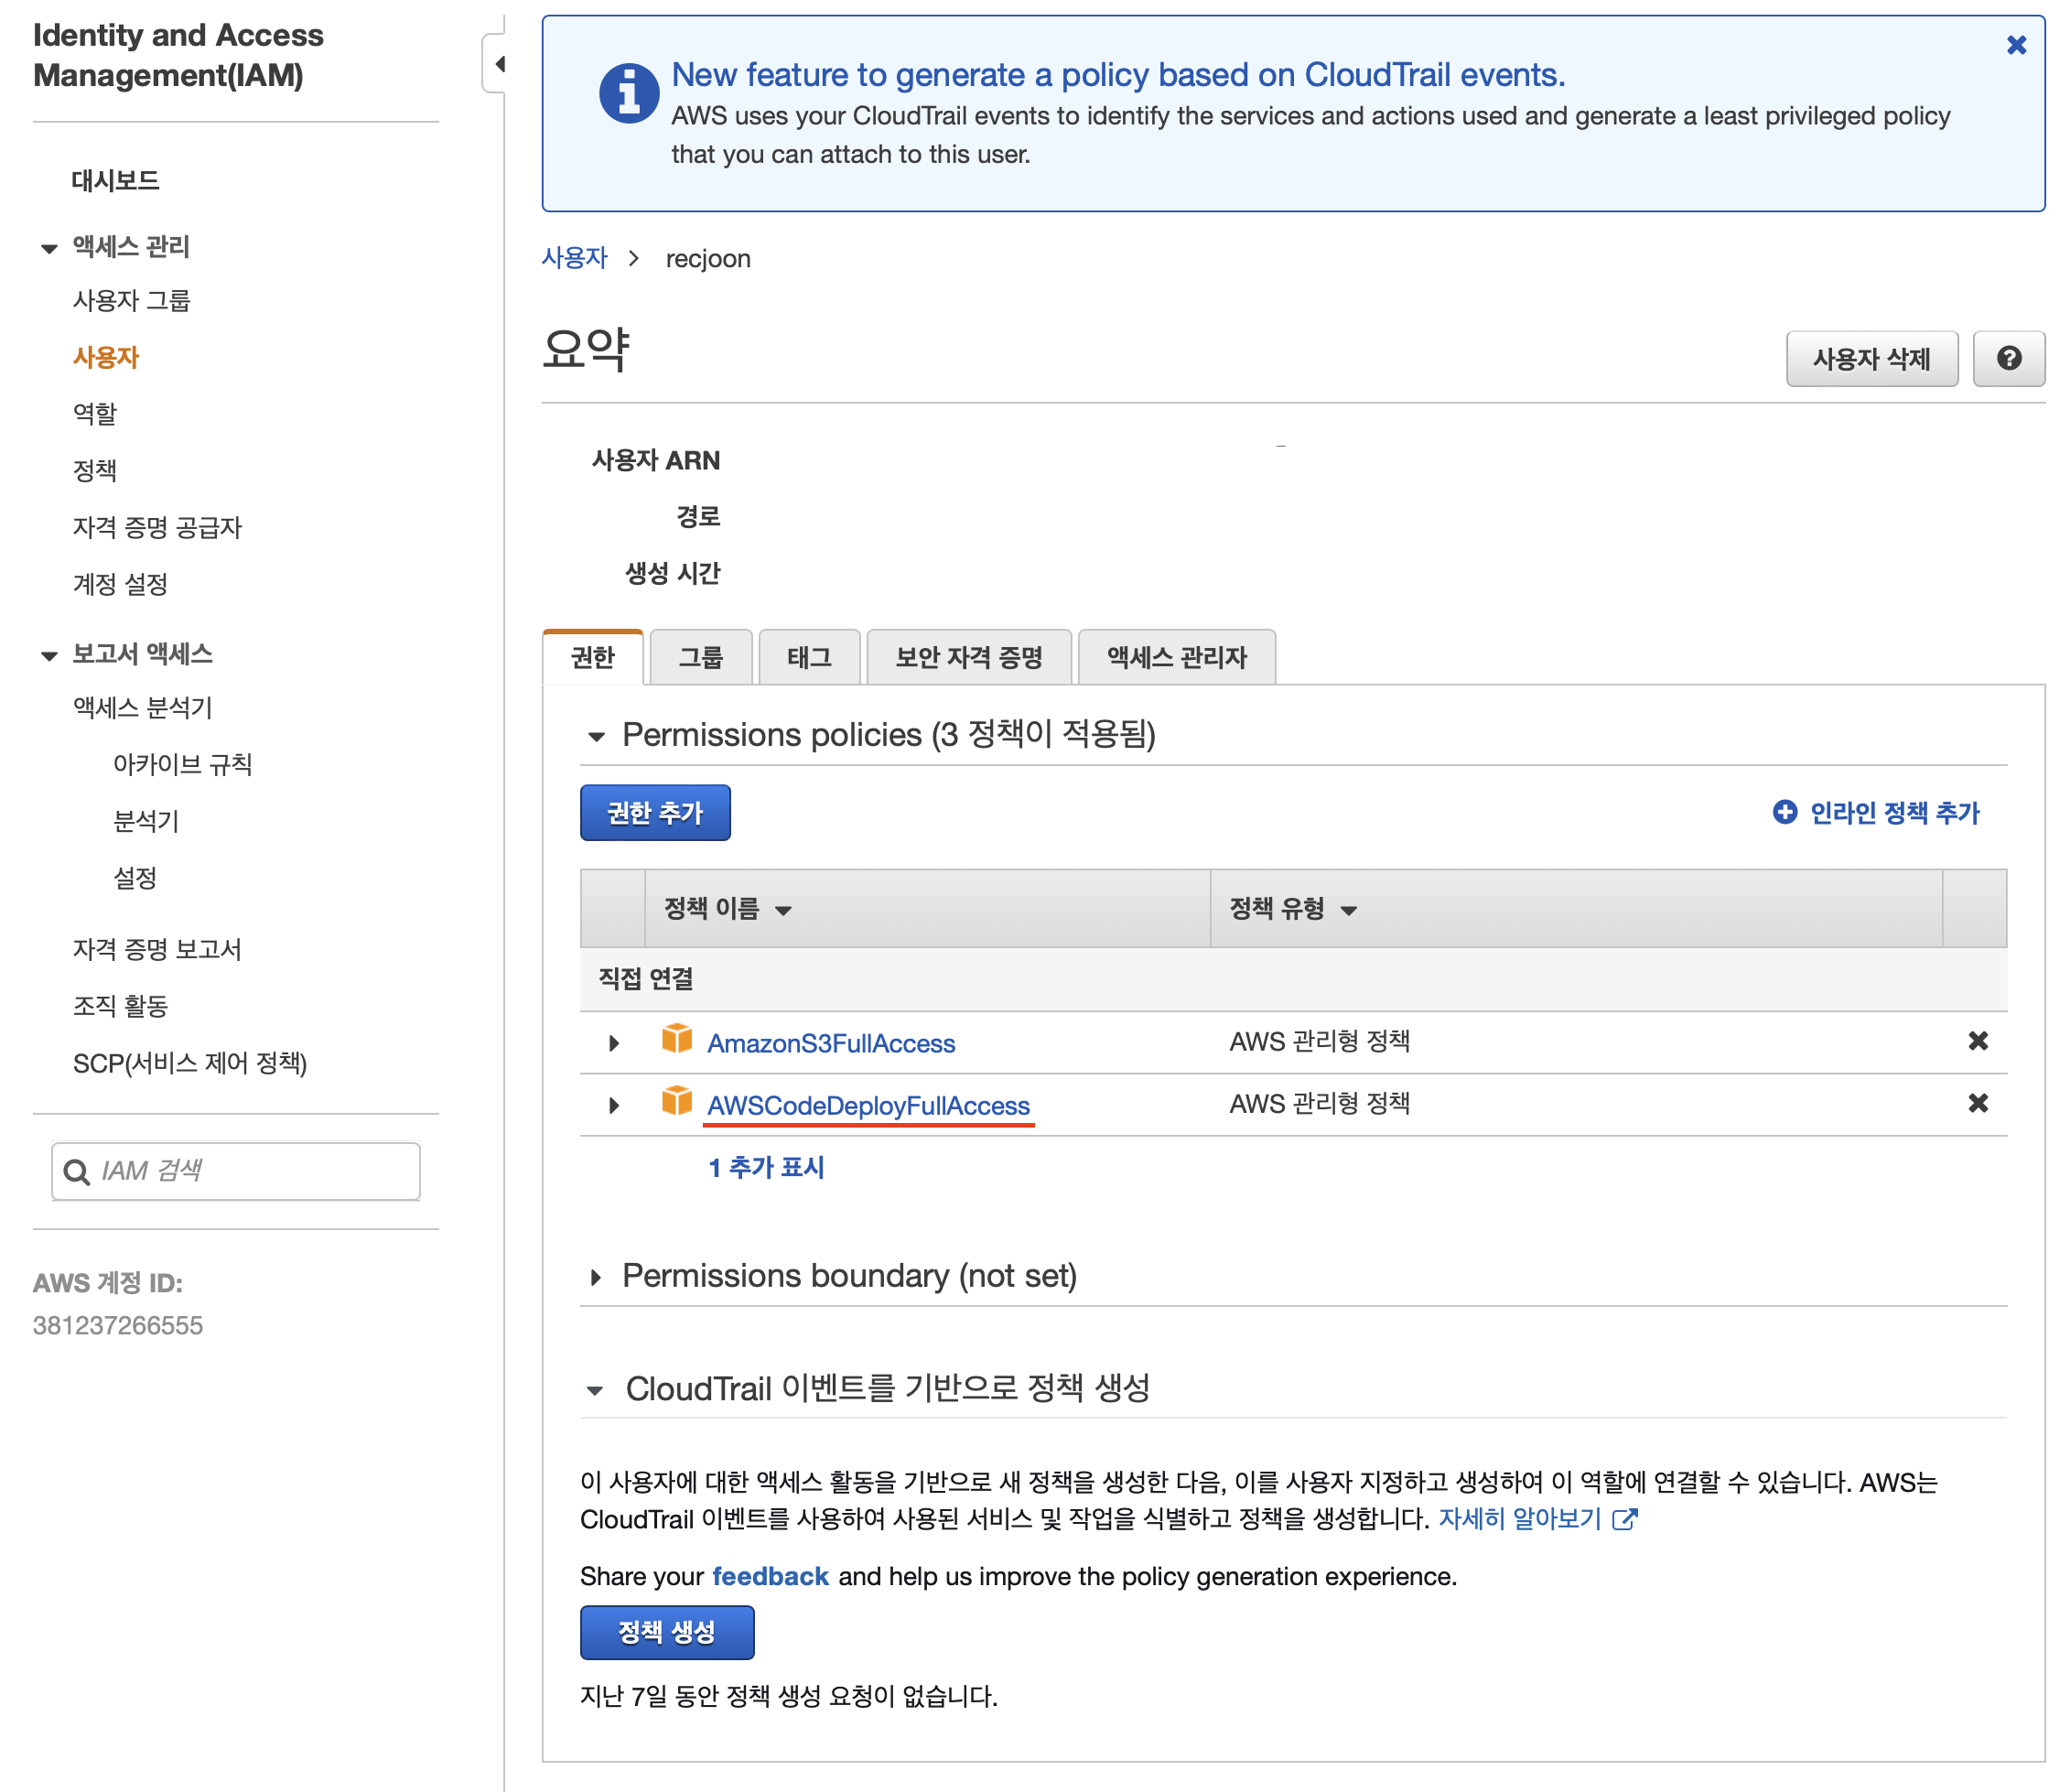Image resolution: width=2070 pixels, height=1792 pixels.
Task: Collapse the 액세스 관리 navigation group
Action: coord(49,248)
